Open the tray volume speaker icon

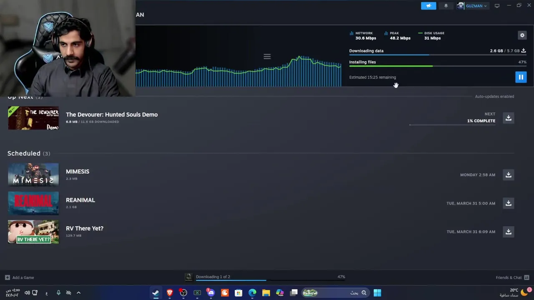coord(27,293)
